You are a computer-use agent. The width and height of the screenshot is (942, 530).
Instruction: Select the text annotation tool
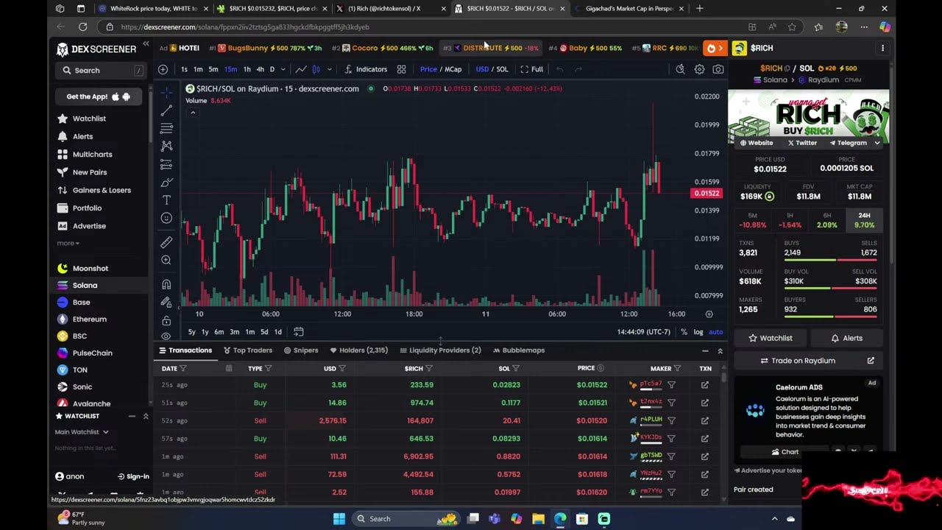[166, 200]
